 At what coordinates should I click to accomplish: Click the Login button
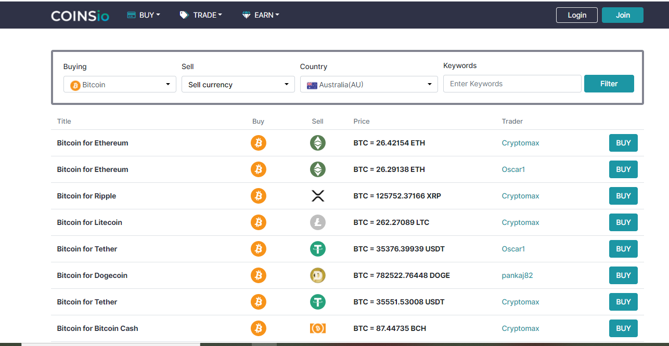click(x=577, y=15)
